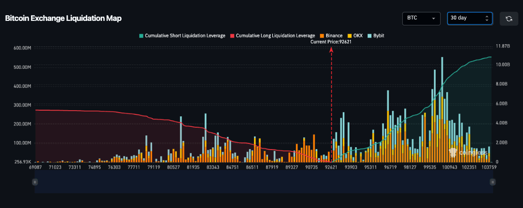Image resolution: width=523 pixels, height=208 pixels.
Task: Toggle the Binance legend series
Action: (x=331, y=36)
